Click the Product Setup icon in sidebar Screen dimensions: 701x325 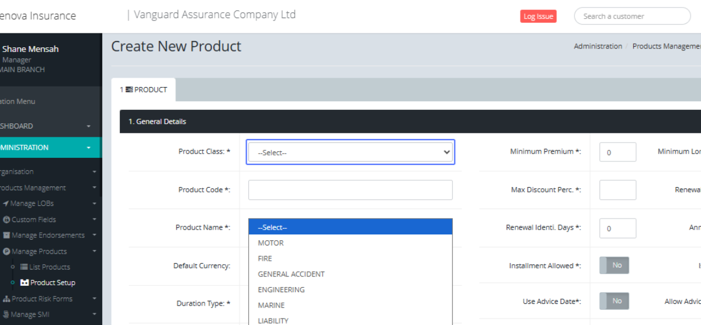(24, 283)
